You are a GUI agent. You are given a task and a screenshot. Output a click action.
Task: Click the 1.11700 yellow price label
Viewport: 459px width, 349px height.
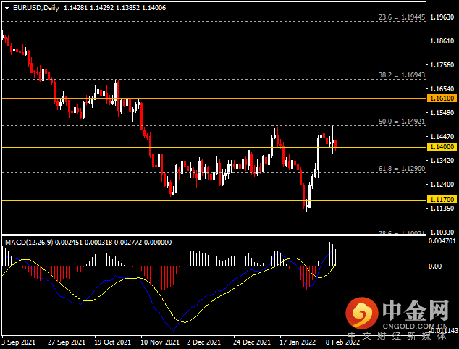click(x=442, y=200)
